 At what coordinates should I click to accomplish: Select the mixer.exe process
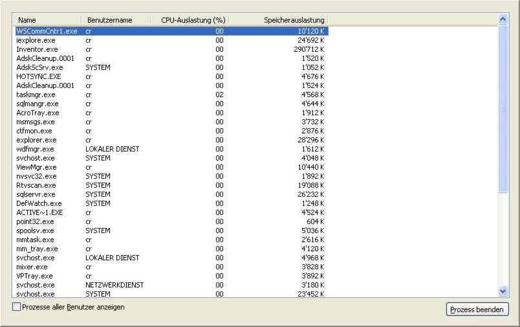[x=171, y=267]
